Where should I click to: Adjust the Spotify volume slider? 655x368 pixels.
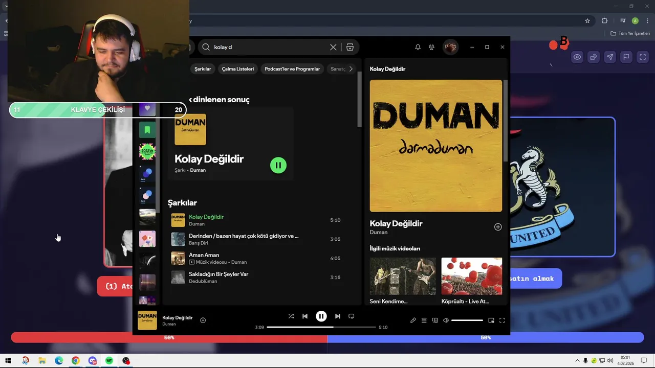467,320
